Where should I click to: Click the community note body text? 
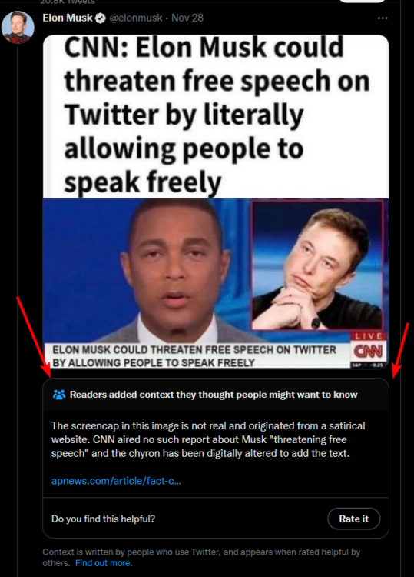(x=208, y=439)
